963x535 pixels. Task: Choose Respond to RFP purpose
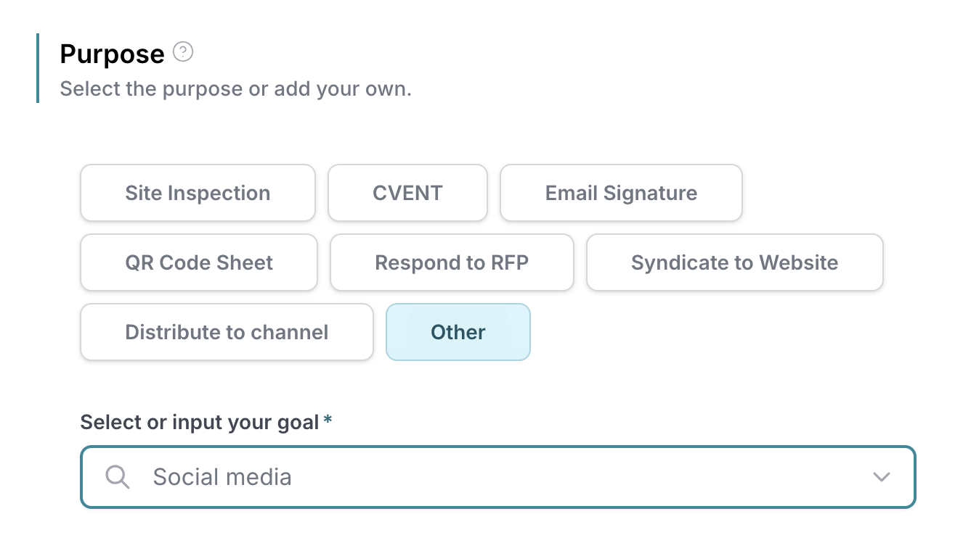pos(452,262)
